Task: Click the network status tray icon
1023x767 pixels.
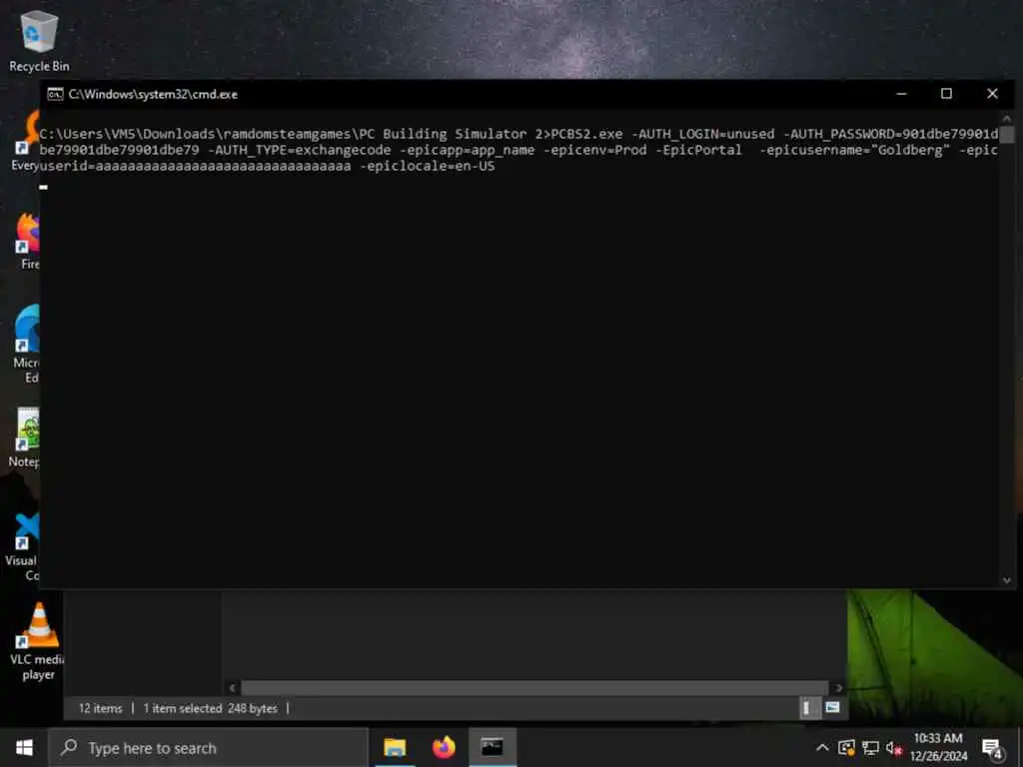Action: (870, 748)
